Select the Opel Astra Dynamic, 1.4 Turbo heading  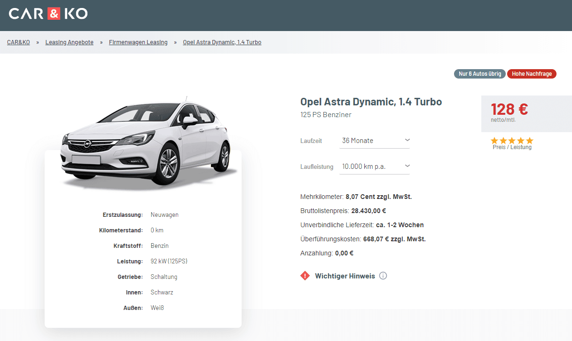[371, 102]
